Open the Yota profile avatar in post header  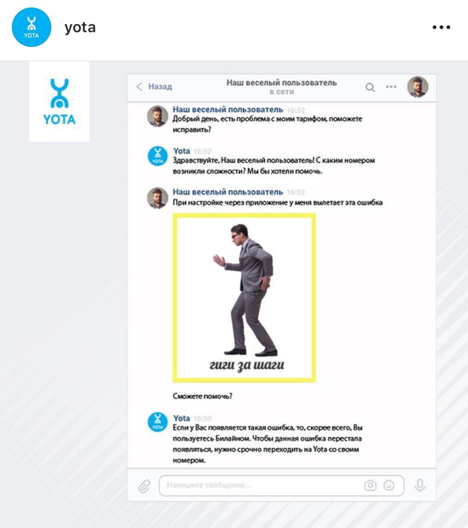[x=31, y=27]
